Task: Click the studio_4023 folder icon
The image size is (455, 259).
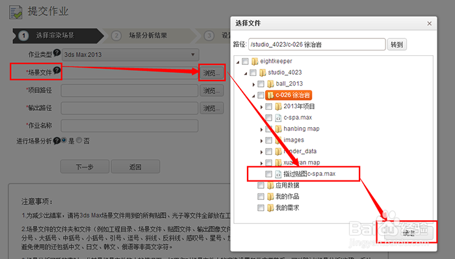Action: (263, 73)
